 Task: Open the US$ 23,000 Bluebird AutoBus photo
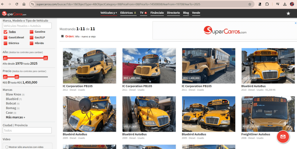click(x=209, y=114)
